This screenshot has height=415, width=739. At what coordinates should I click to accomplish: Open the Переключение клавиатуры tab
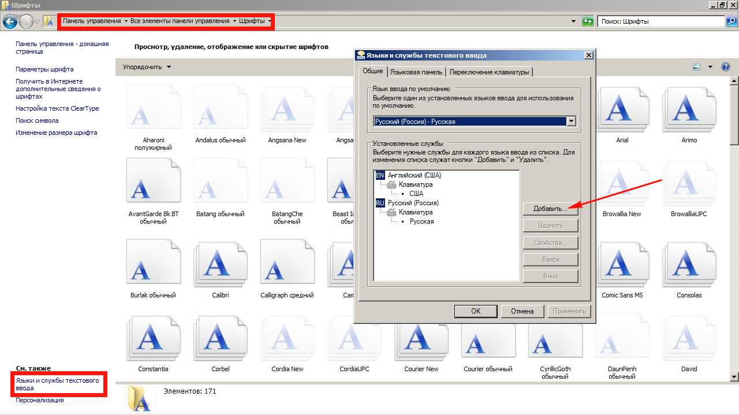coord(489,72)
